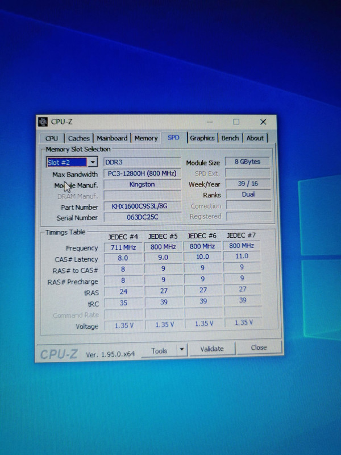The height and width of the screenshot is (455, 341).
Task: Close CPU-Z with the X button
Action: click(263, 122)
